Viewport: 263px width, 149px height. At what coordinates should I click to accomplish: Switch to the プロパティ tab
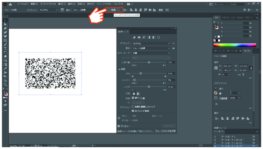(x=247, y=51)
